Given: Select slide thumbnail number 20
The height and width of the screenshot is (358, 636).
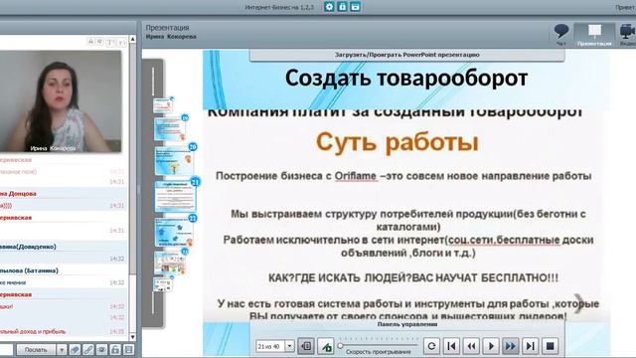Looking at the screenshot, I should [x=175, y=161].
